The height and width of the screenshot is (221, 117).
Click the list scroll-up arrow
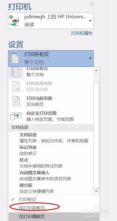96,70
